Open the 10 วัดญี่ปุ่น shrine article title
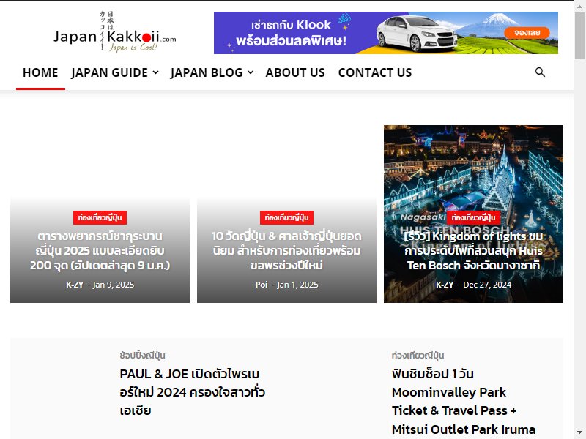The height and width of the screenshot is (439, 586). (x=286, y=250)
